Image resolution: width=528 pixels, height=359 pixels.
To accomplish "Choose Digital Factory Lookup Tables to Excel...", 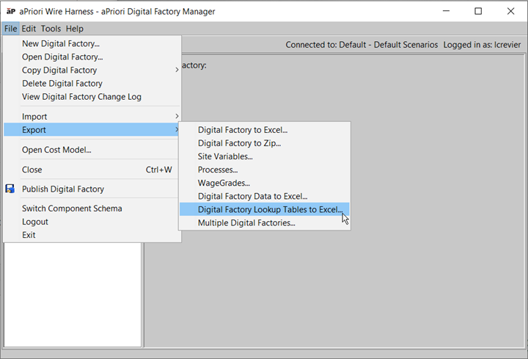I will click(x=264, y=209).
